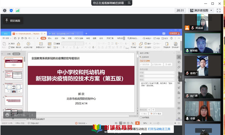Click the meeting info icon
The width and height of the screenshot is (225, 135).
[x=5, y=10]
